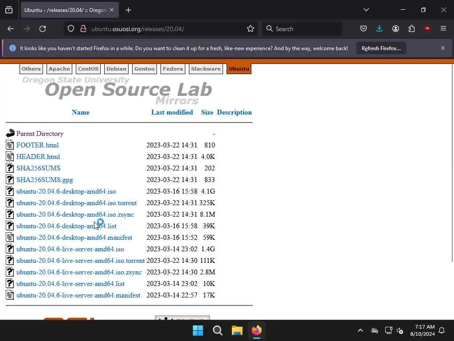
Task: Open live-server-amd64.iso.zsync link
Action: 79,272
